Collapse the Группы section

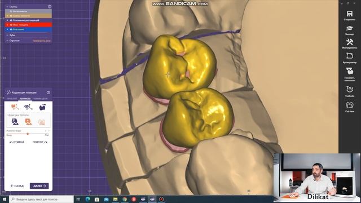7,7
